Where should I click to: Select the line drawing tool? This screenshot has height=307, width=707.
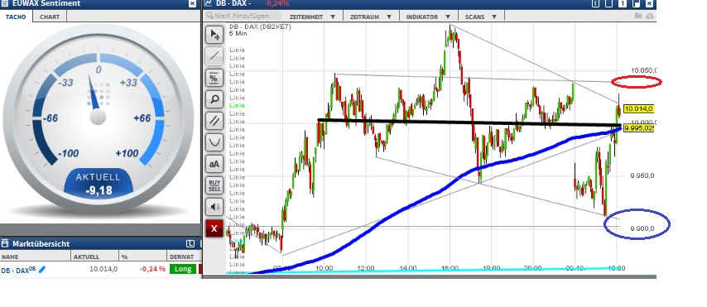point(214,56)
